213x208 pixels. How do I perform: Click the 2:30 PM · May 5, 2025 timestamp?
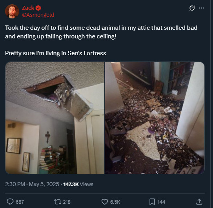tap(32, 184)
